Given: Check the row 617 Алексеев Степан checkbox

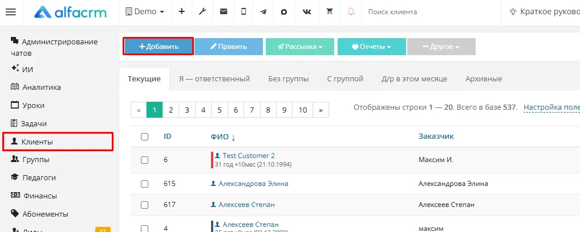Looking at the screenshot, I should point(145,205).
